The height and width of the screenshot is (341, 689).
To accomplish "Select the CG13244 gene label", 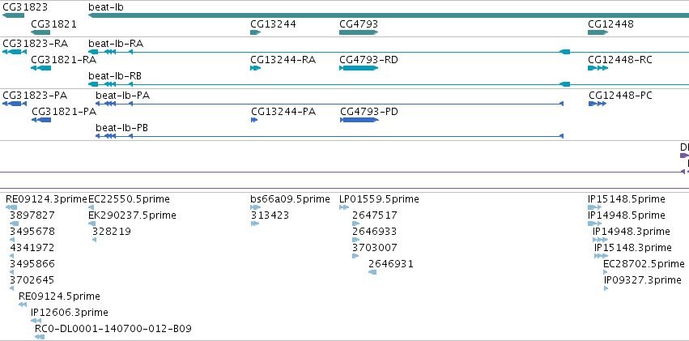I will pyautogui.click(x=273, y=24).
